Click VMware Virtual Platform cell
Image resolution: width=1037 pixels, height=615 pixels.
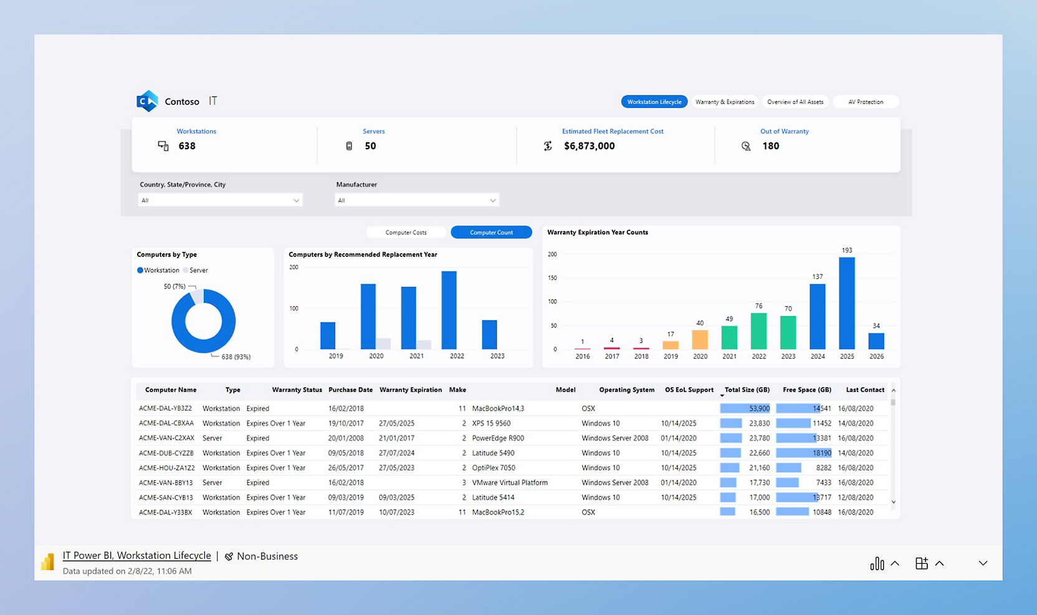point(510,483)
